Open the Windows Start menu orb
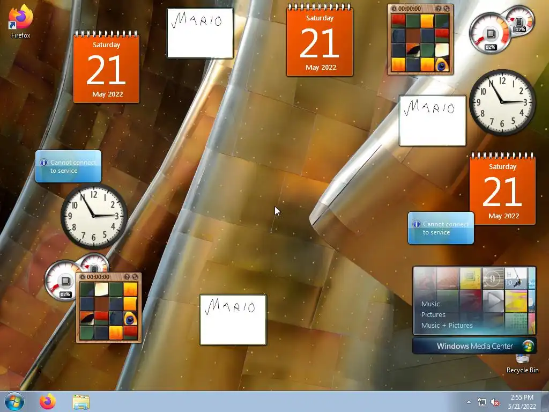Viewport: 549px width, 412px height. click(14, 401)
